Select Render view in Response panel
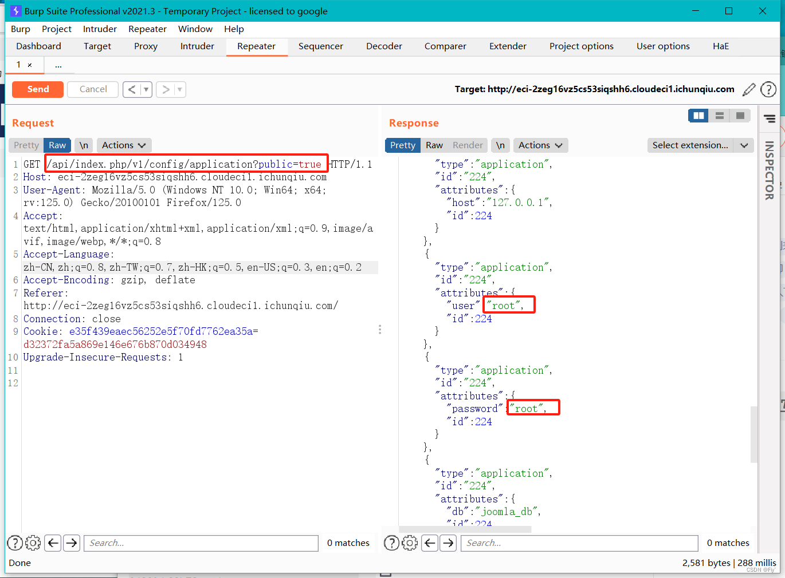 pyautogui.click(x=468, y=145)
